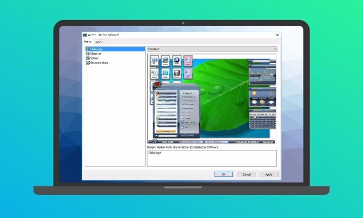Image resolution: width=363 pixels, height=218 pixels.
Task: Pick the Solaris theme from list
Action: point(95,58)
